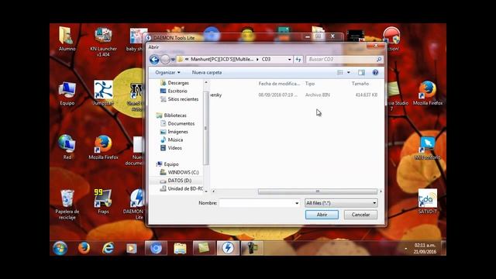The width and height of the screenshot is (496, 279).
Task: Open the Organizar dropdown menu
Action: click(167, 72)
